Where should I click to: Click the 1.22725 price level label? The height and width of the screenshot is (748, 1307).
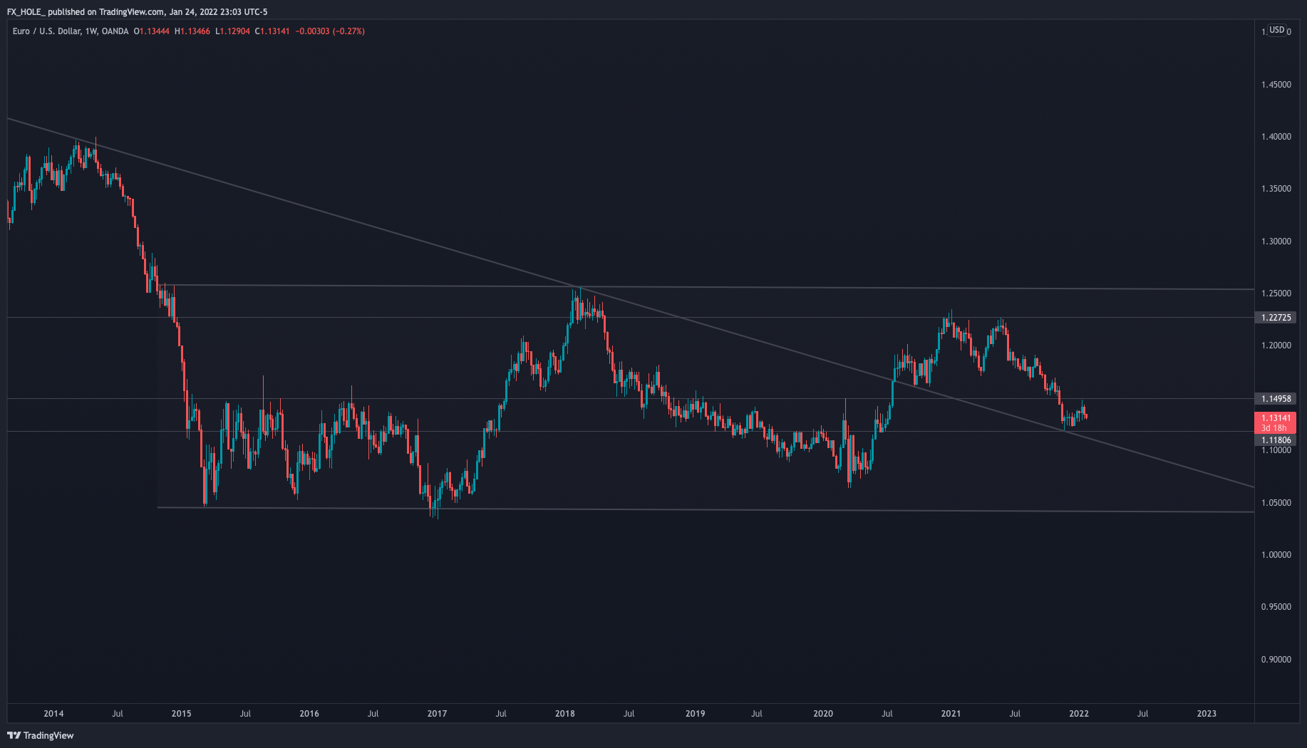pos(1276,318)
